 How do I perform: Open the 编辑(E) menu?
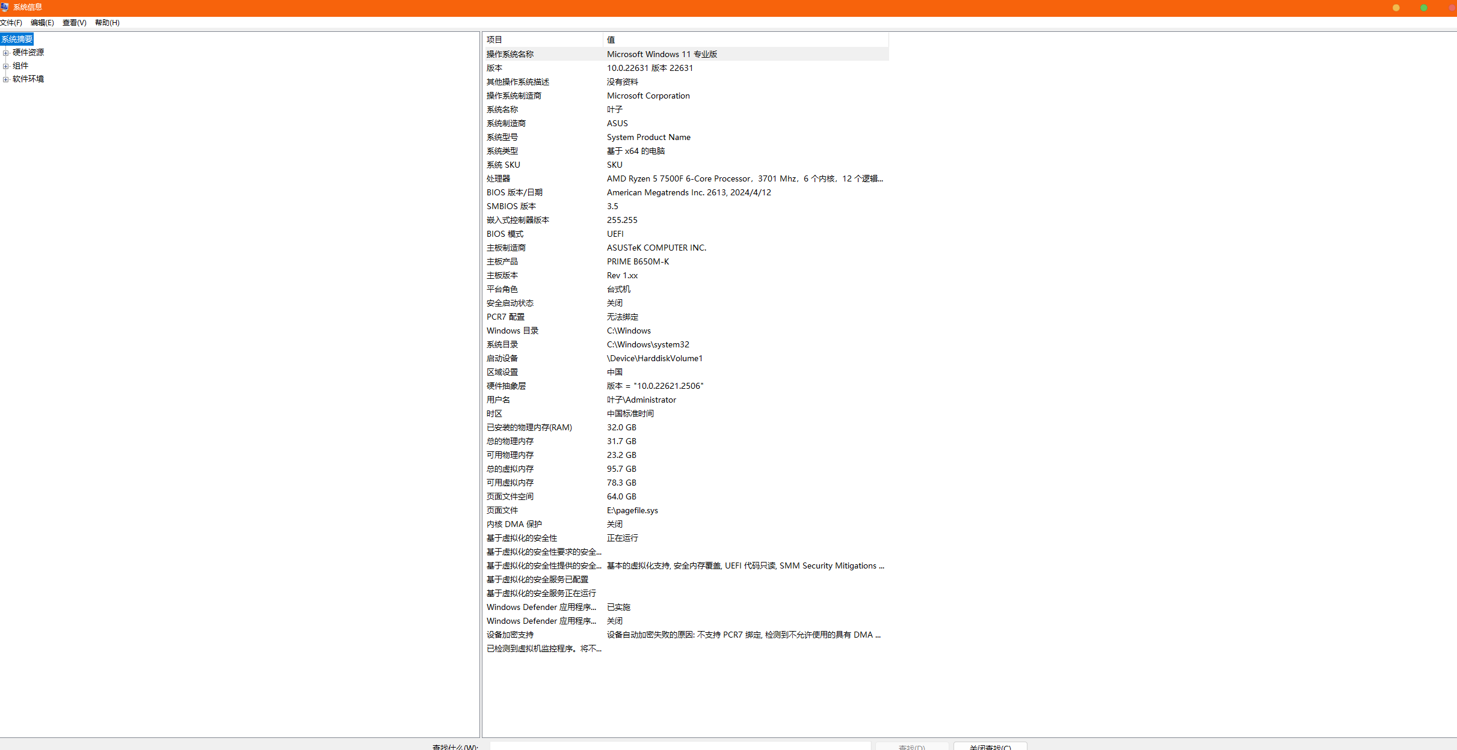(x=42, y=23)
